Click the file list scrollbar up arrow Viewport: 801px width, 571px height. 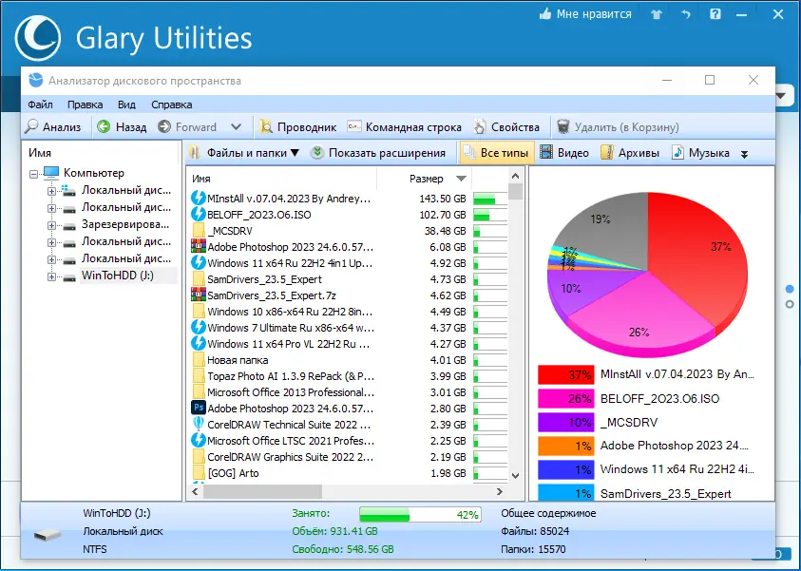tap(515, 176)
